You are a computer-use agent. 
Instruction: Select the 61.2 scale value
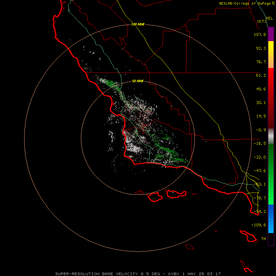[261, 75]
